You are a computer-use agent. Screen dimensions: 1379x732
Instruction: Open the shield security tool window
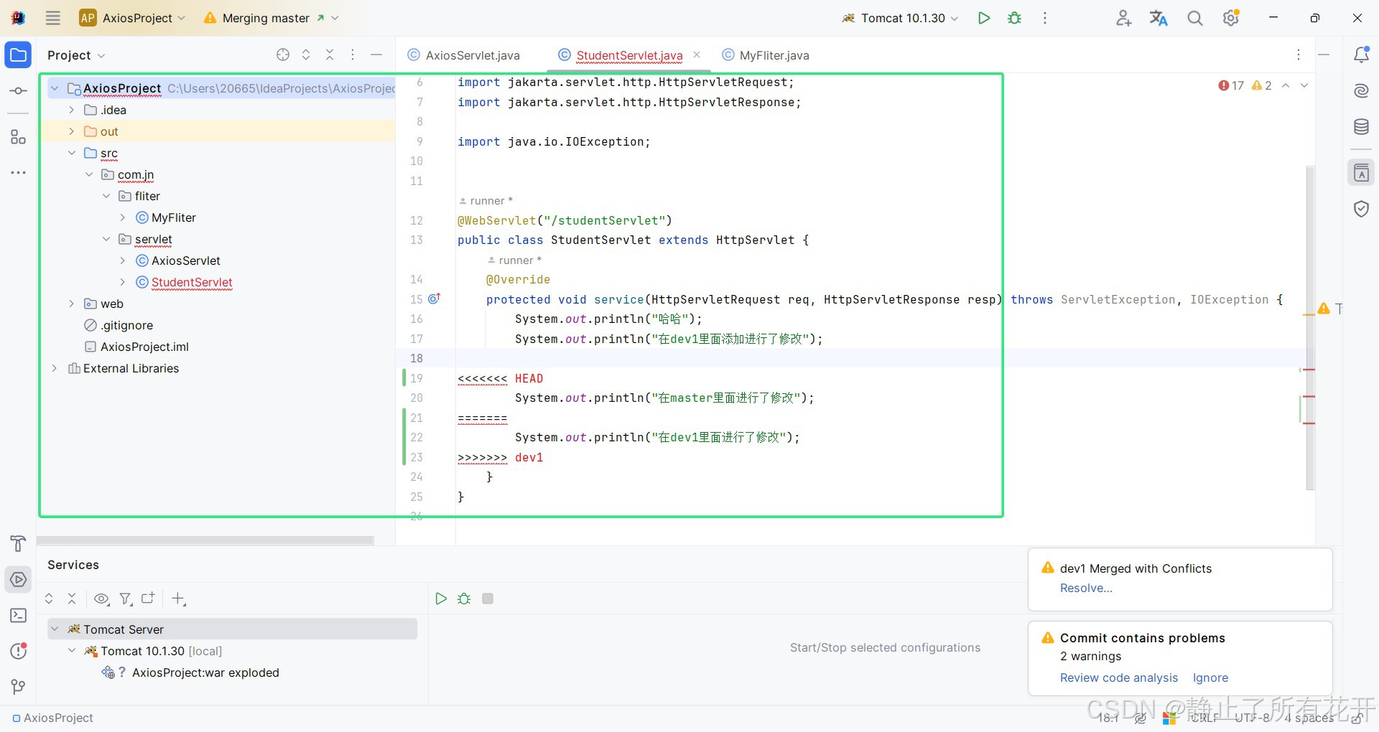click(1361, 209)
